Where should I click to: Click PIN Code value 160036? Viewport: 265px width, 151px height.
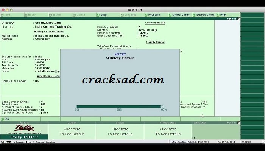(x=39, y=62)
